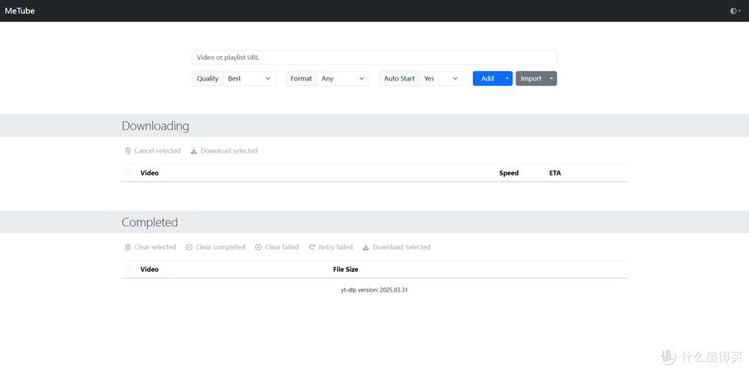The width and height of the screenshot is (749, 372).
Task: Click the Completed section heading
Action: click(x=150, y=222)
